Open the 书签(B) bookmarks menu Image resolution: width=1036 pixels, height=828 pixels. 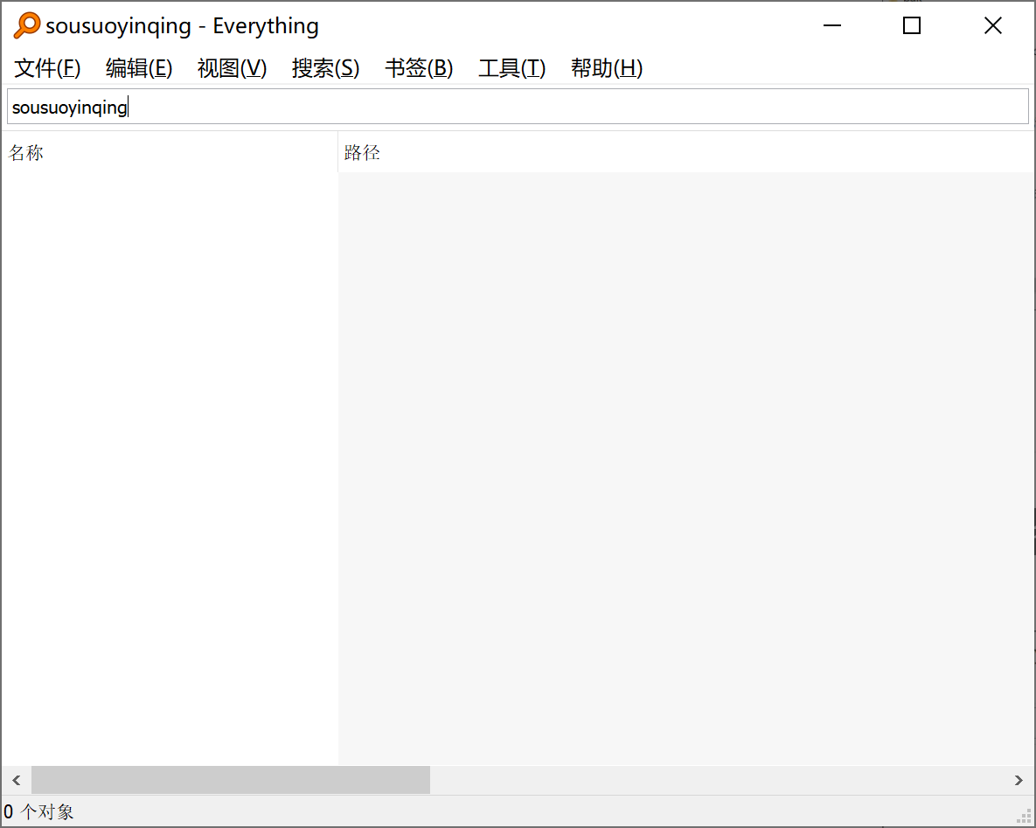coord(419,68)
